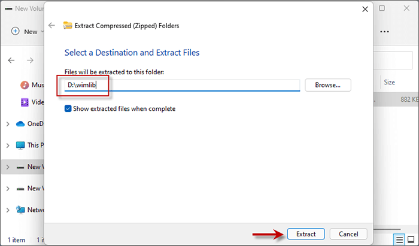Toggle Show extracted files when complete
Screen dimensions: 419x246
[68, 108]
